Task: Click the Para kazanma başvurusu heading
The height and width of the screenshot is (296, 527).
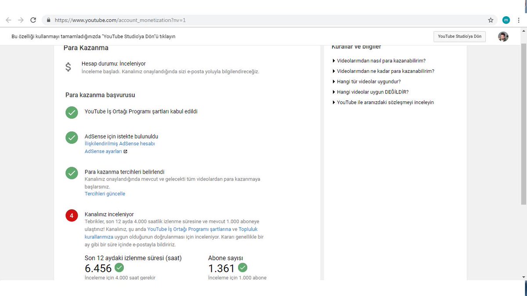Action: (x=100, y=95)
